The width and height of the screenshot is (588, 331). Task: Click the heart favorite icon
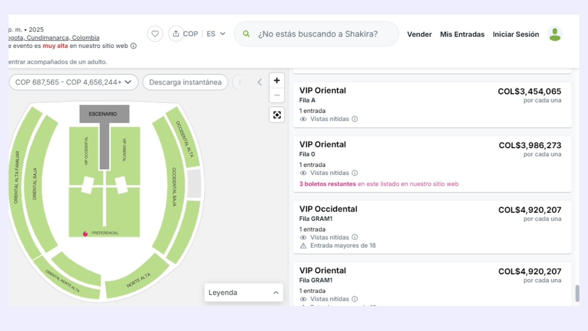point(155,34)
